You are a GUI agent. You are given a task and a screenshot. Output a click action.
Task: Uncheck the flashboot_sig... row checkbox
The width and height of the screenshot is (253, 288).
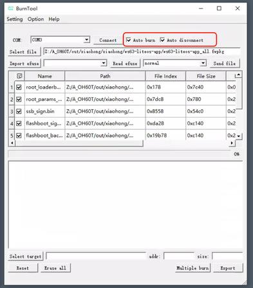[x=19, y=123]
